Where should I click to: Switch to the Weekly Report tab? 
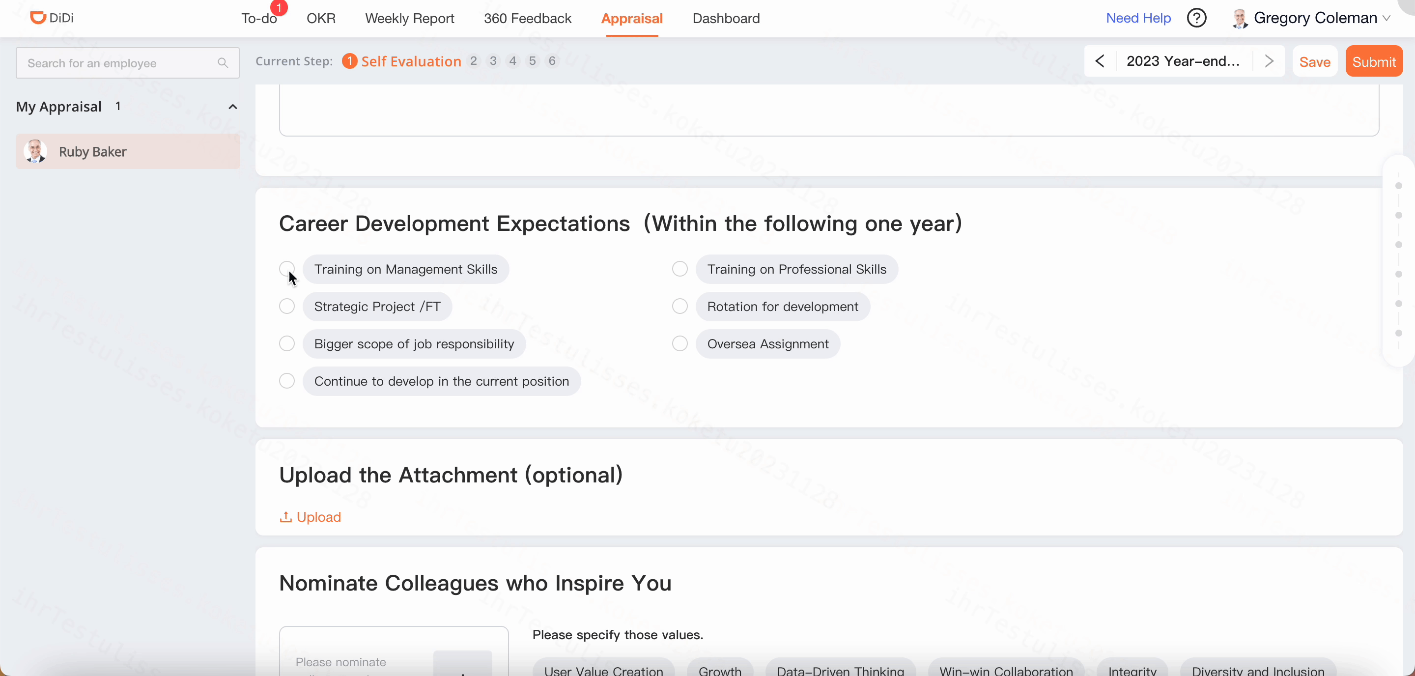[x=409, y=18]
